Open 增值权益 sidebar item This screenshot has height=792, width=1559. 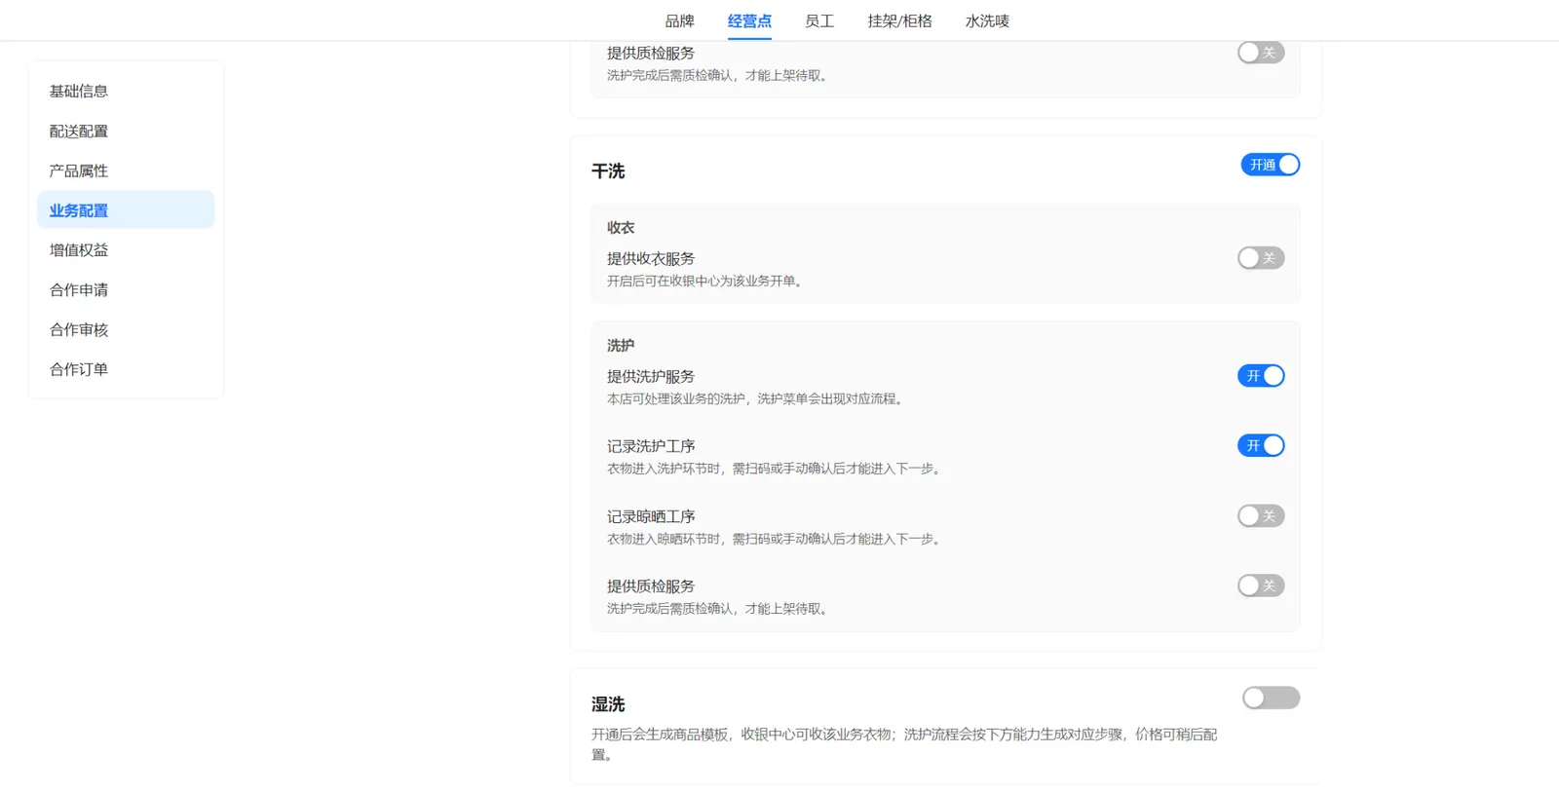tap(126, 249)
